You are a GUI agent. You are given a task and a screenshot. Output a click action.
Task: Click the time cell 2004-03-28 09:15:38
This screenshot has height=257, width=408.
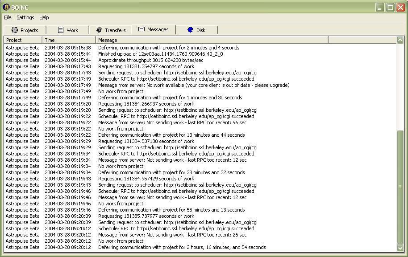click(x=68, y=48)
